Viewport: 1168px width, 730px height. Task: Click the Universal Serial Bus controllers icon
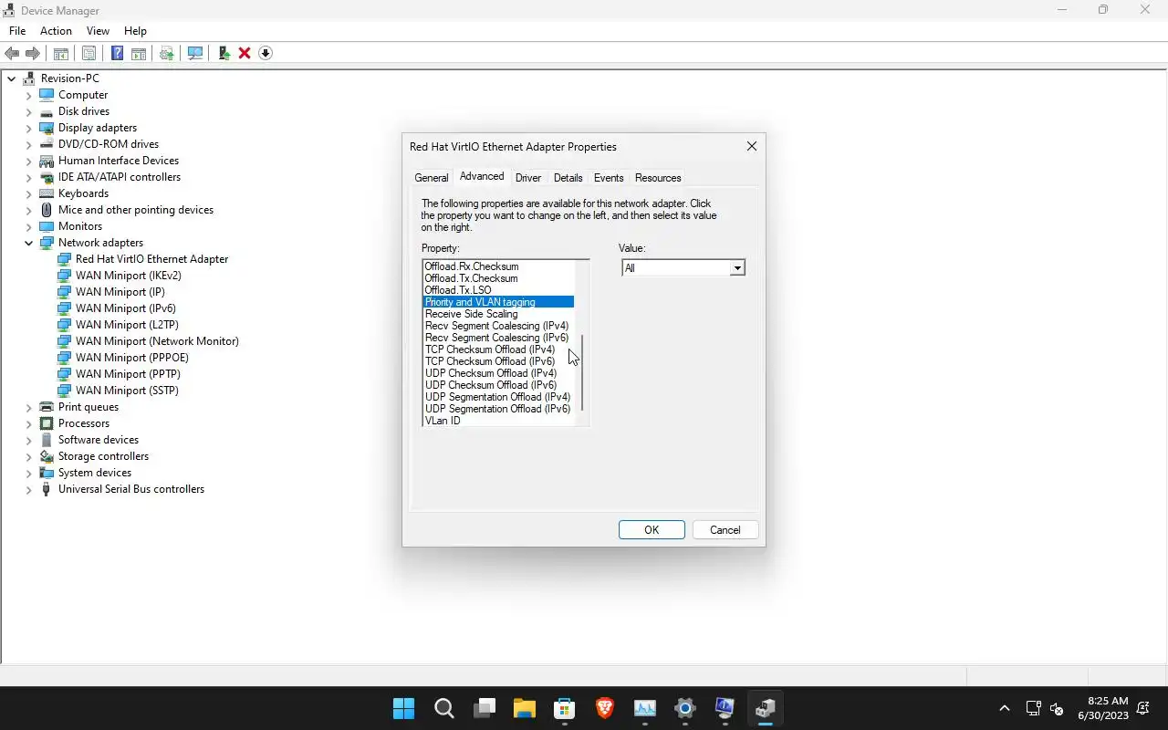coord(47,489)
